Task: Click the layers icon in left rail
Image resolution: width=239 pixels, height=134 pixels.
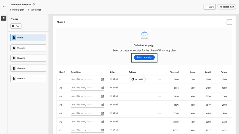Action: (4, 19)
